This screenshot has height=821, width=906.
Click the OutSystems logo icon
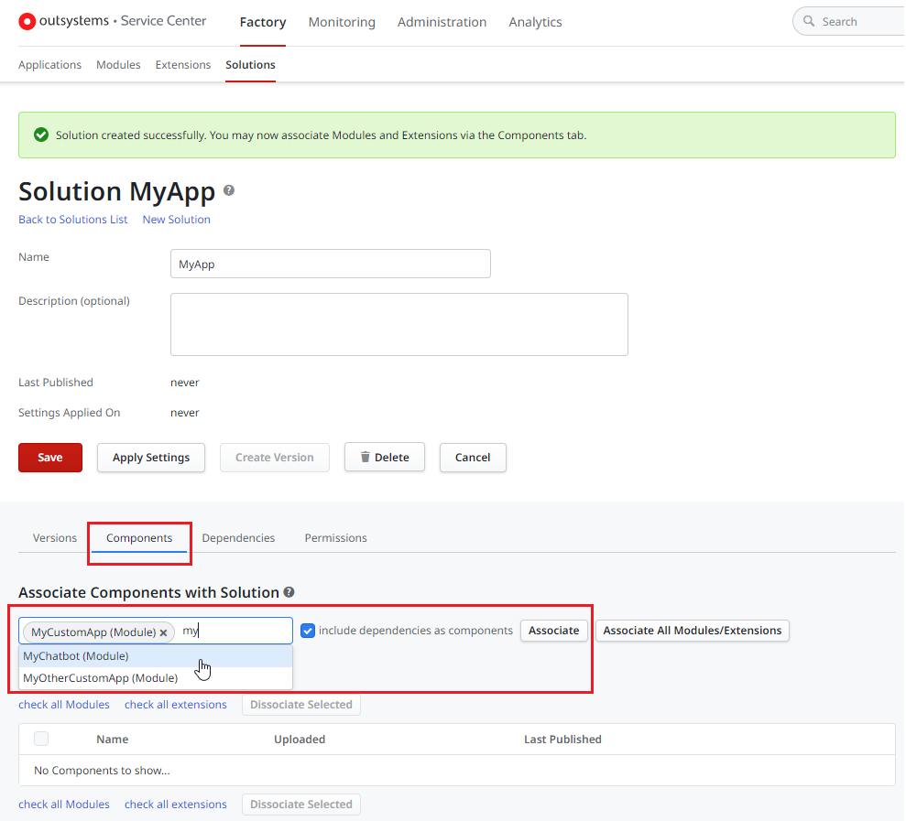[27, 21]
